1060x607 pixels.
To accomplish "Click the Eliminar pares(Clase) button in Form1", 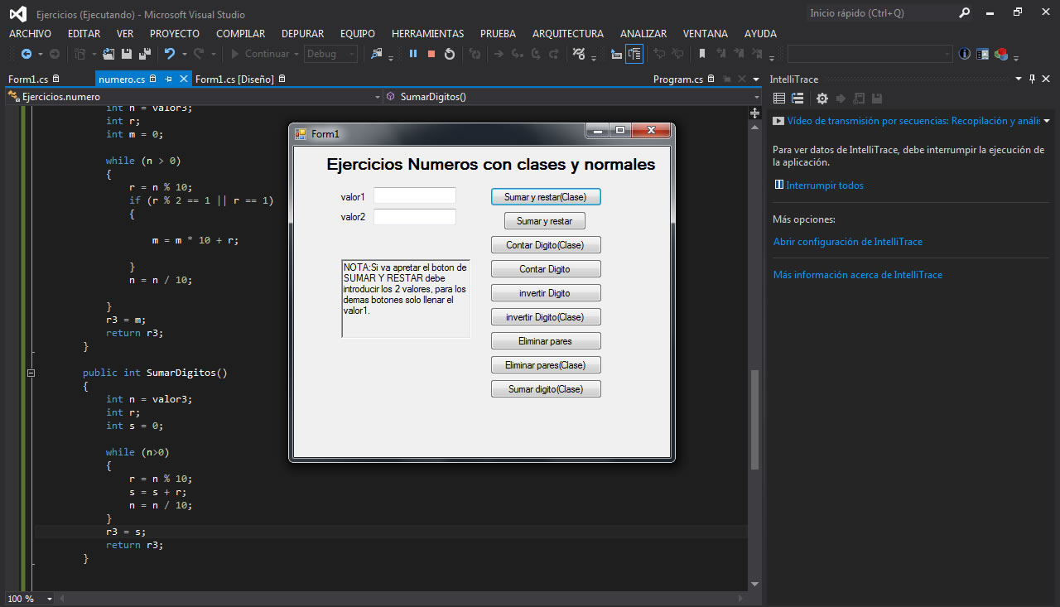I will pos(545,365).
